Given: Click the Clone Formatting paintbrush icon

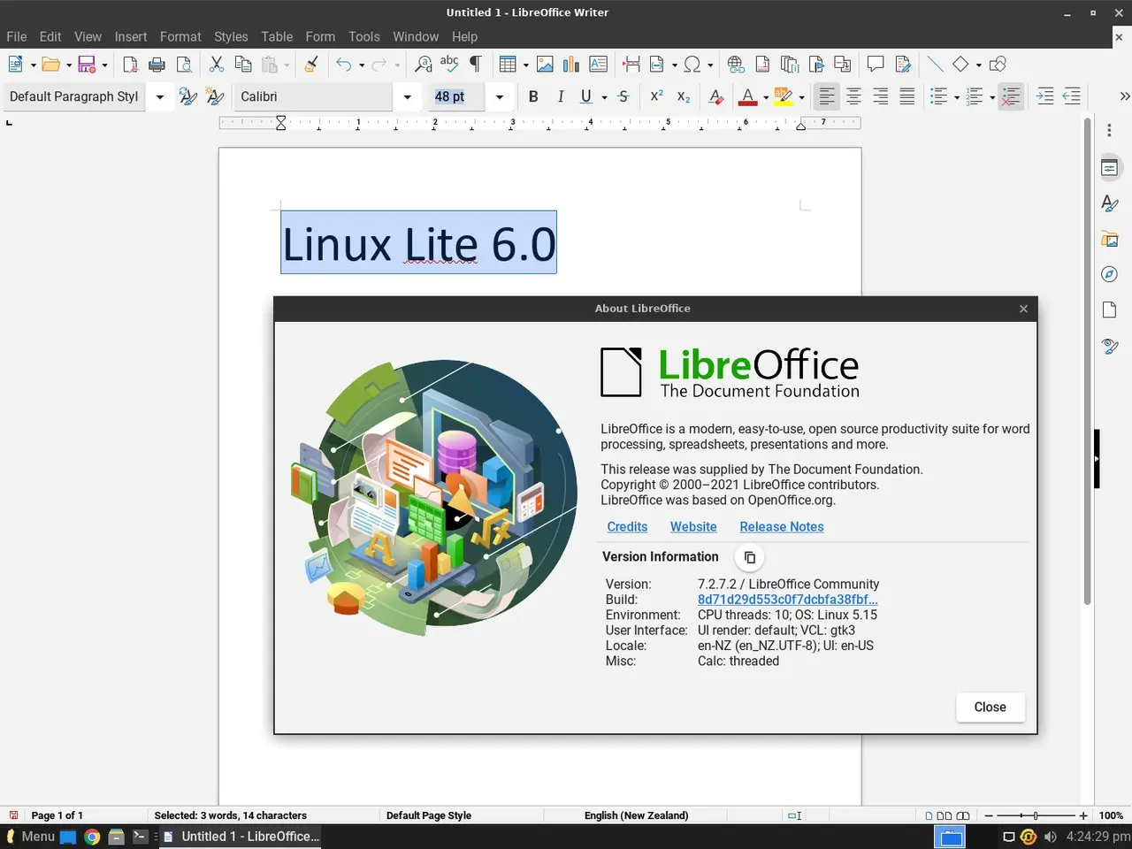Looking at the screenshot, I should tap(311, 65).
